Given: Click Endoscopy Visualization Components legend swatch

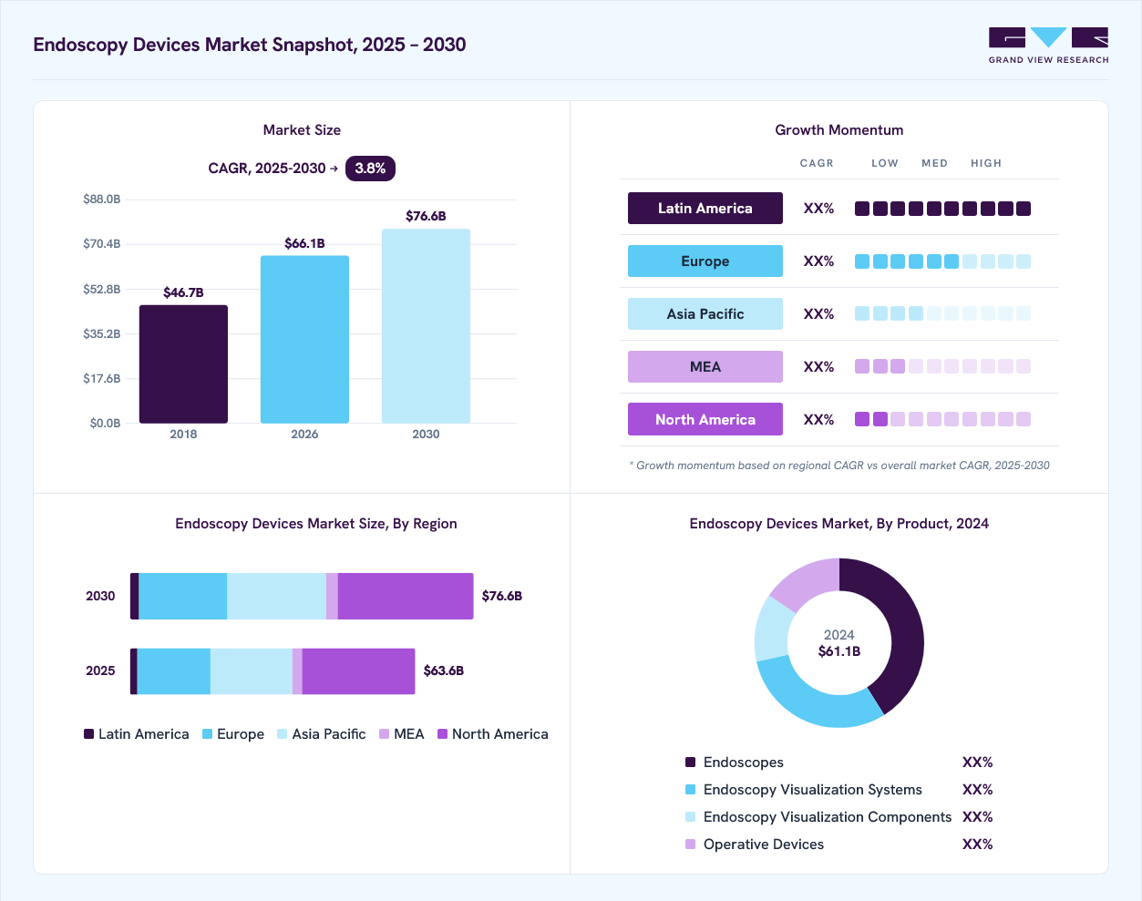Looking at the screenshot, I should pyautogui.click(x=691, y=817).
